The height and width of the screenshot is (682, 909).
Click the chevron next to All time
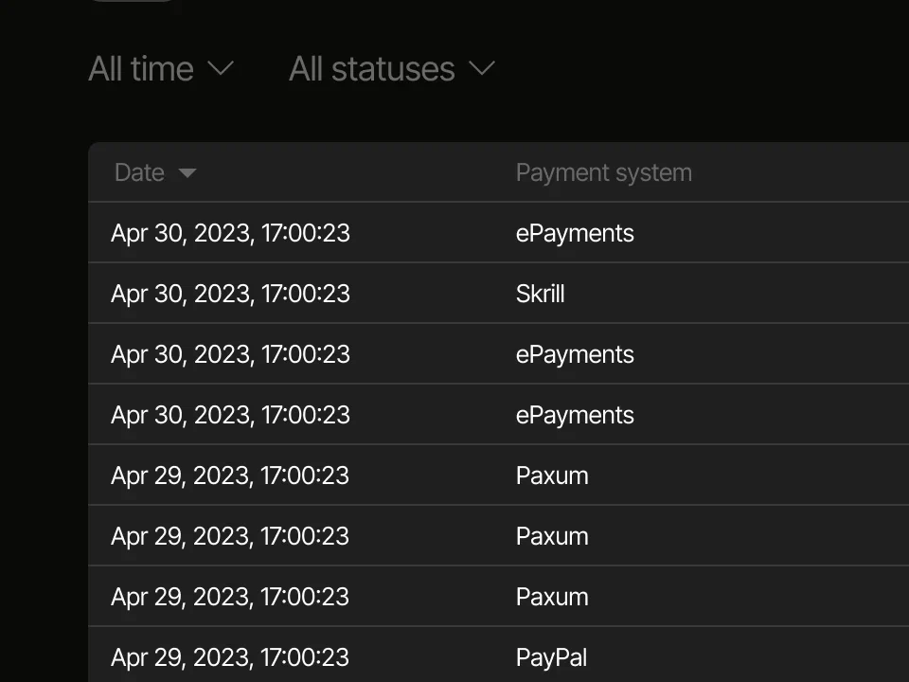(x=221, y=69)
